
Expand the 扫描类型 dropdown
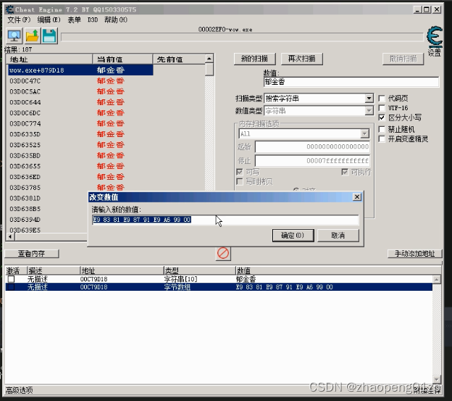coord(369,99)
